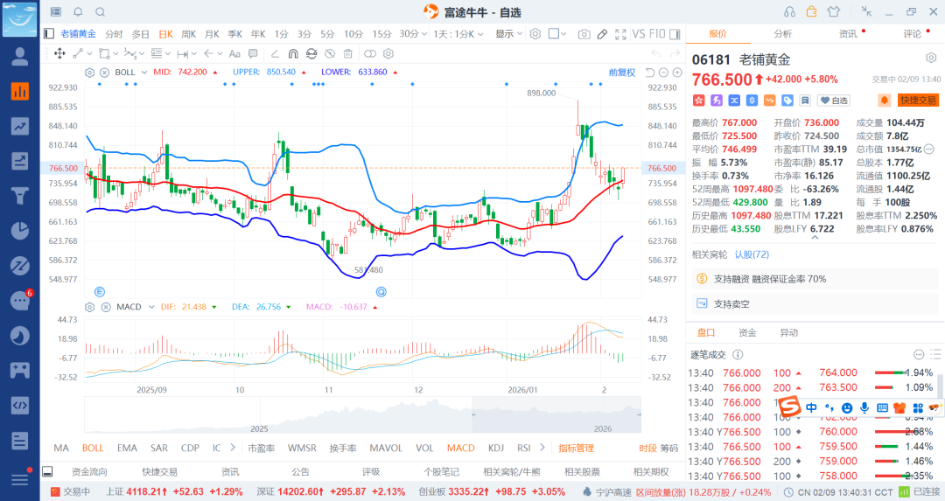Switch to the 分析 tab
The height and width of the screenshot is (501, 945).
click(x=782, y=33)
